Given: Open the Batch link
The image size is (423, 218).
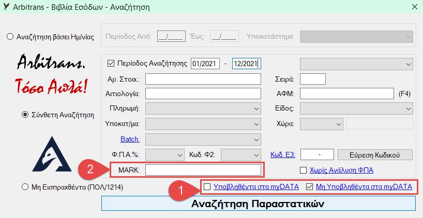Looking at the screenshot, I should (130, 139).
